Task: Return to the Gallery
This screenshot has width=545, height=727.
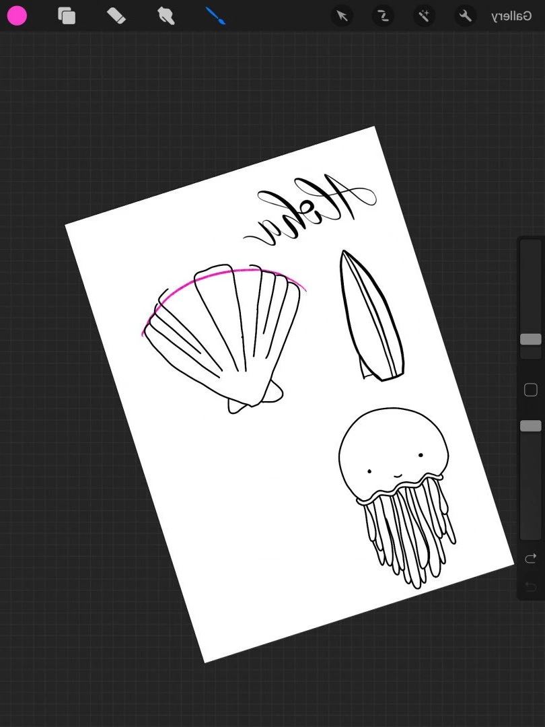Action: pyautogui.click(x=511, y=16)
